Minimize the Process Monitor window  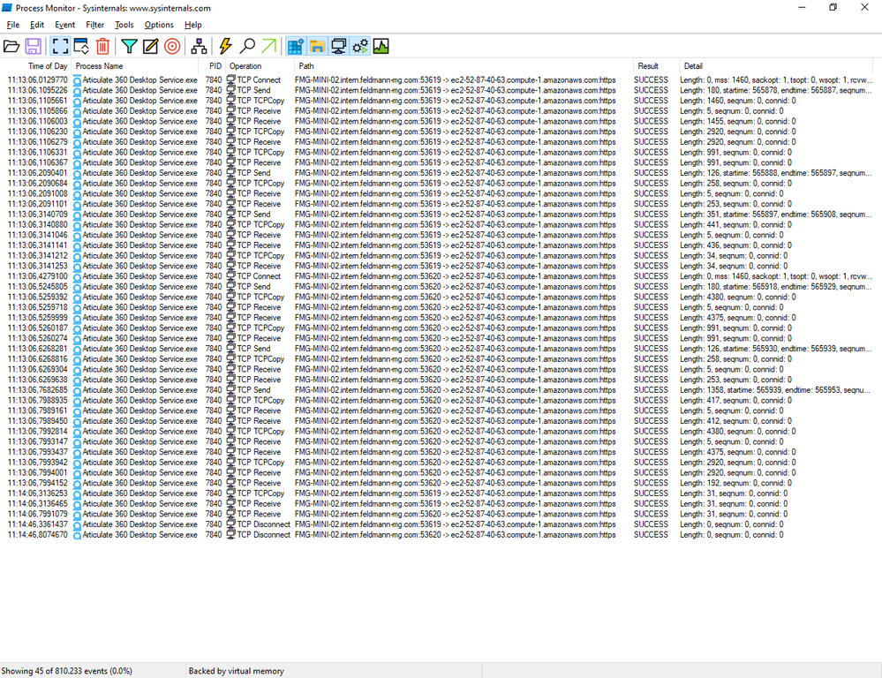pyautogui.click(x=803, y=7)
